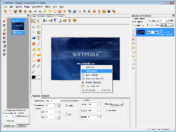Switch to the Animation tab

[21, 125]
